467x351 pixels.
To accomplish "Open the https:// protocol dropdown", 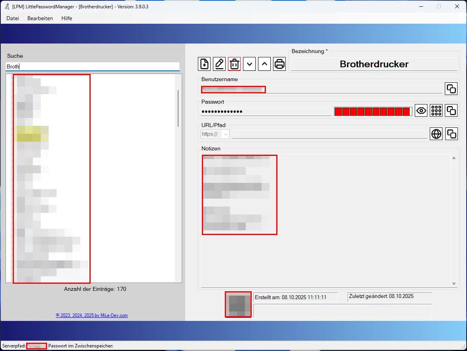I will 215,134.
